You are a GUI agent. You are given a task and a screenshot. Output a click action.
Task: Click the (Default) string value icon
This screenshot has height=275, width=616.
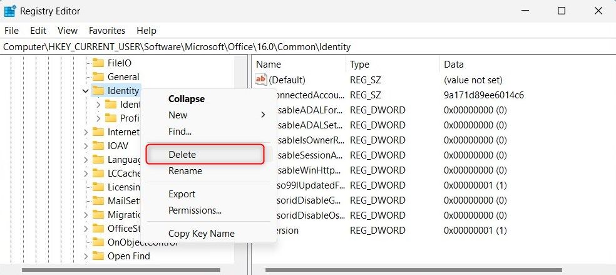click(x=261, y=80)
